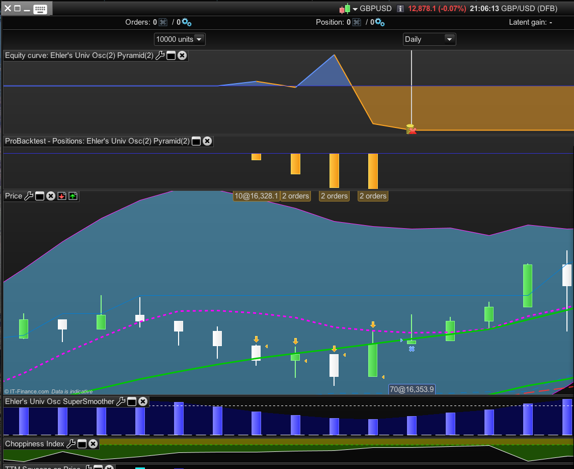Cancel all orders using Orders X icon
This screenshot has height=469, width=574.
(163, 22)
